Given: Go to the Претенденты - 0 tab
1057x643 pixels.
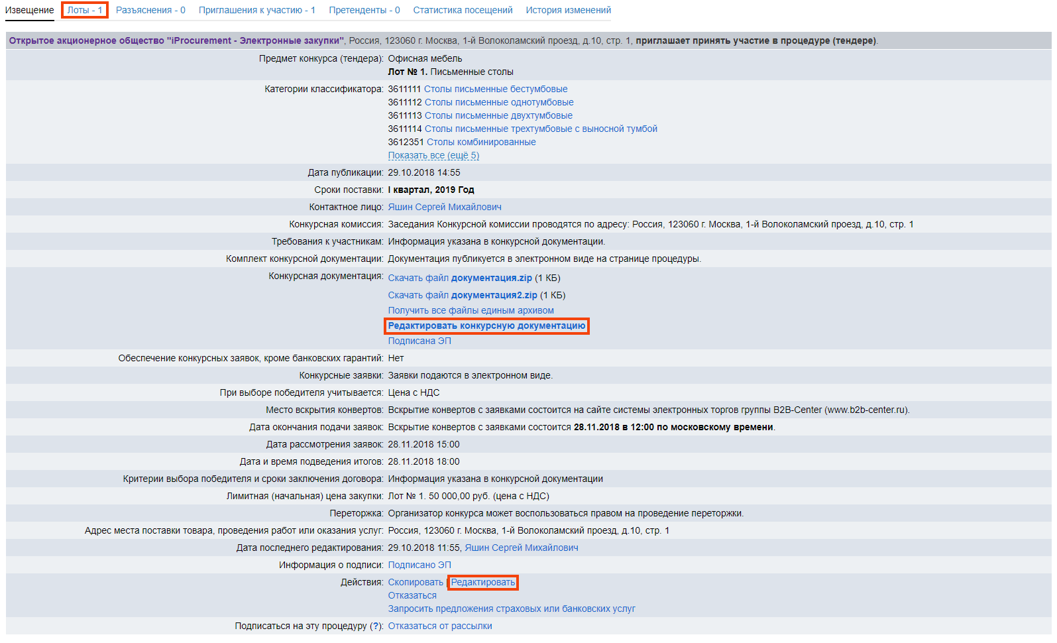Looking at the screenshot, I should pyautogui.click(x=364, y=10).
